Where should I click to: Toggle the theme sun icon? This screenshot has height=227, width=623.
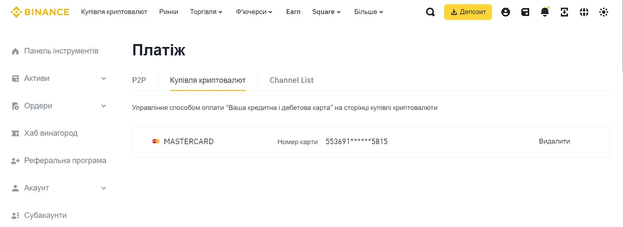(x=604, y=12)
